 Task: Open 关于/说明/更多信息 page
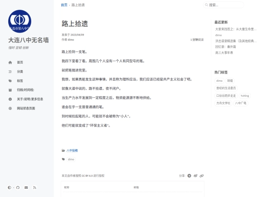tap(30, 99)
